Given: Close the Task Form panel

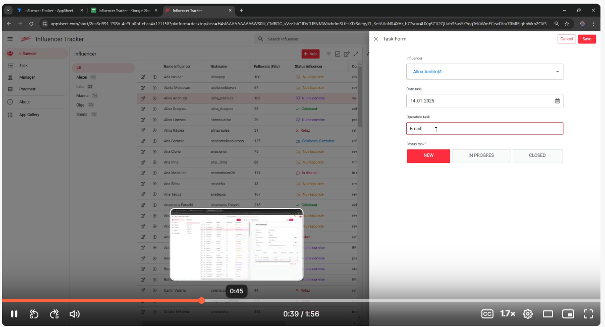Looking at the screenshot, I should click(x=376, y=39).
